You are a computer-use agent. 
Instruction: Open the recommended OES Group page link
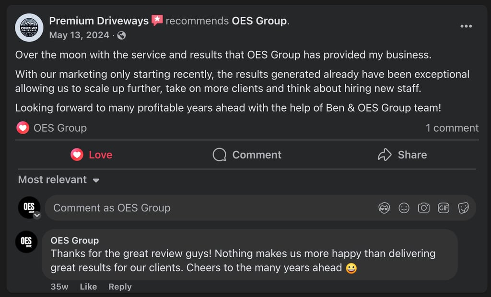coord(259,21)
